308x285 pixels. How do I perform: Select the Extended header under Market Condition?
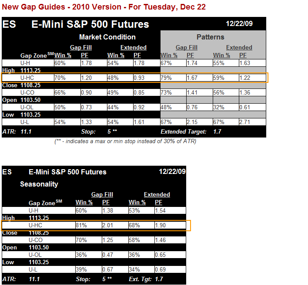coord(134,48)
